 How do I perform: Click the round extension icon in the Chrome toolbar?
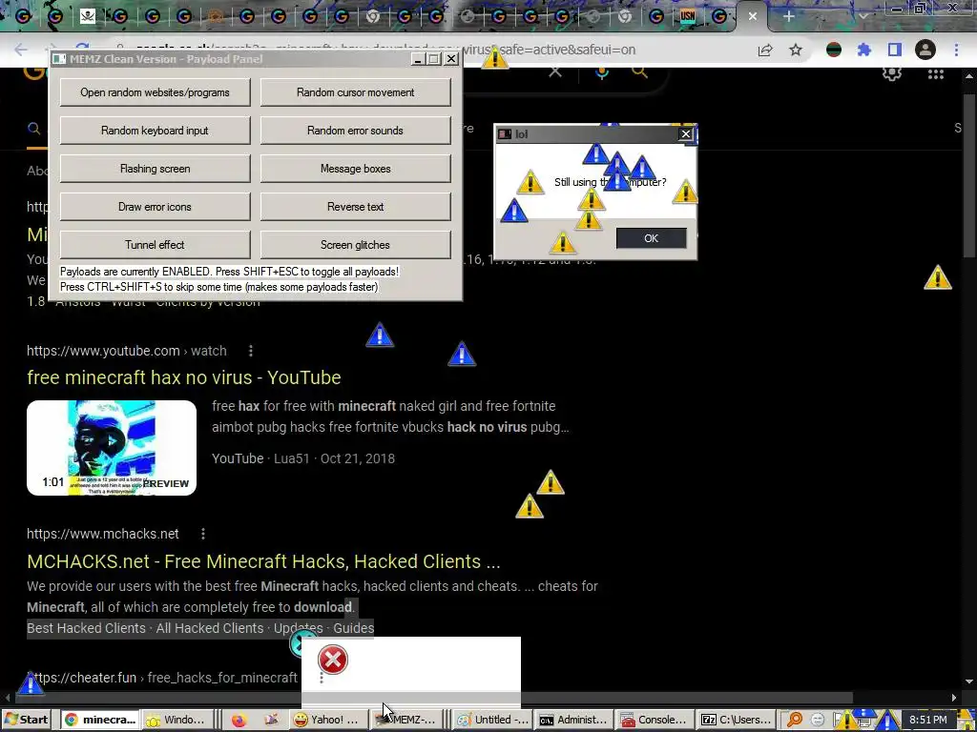834,50
